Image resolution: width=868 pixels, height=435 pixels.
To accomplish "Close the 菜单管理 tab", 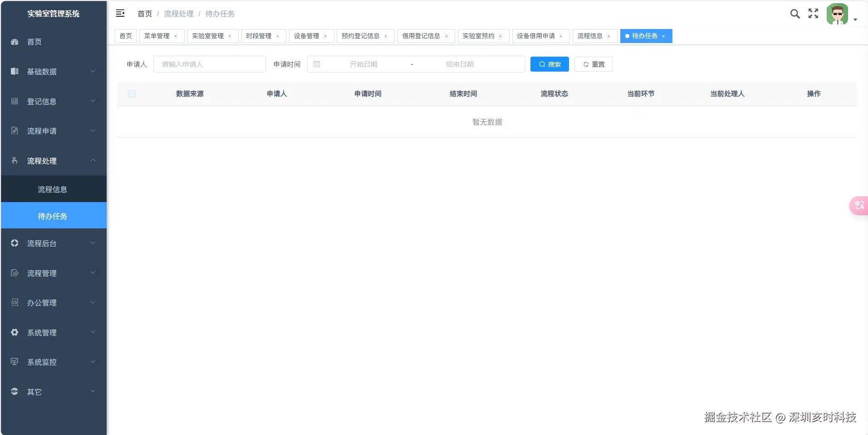I will [x=176, y=36].
